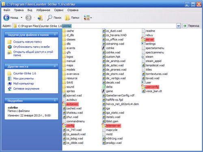Collapse the Подробно details panel
Viewport: 203px width, 152px height.
pyautogui.click(x=55, y=101)
